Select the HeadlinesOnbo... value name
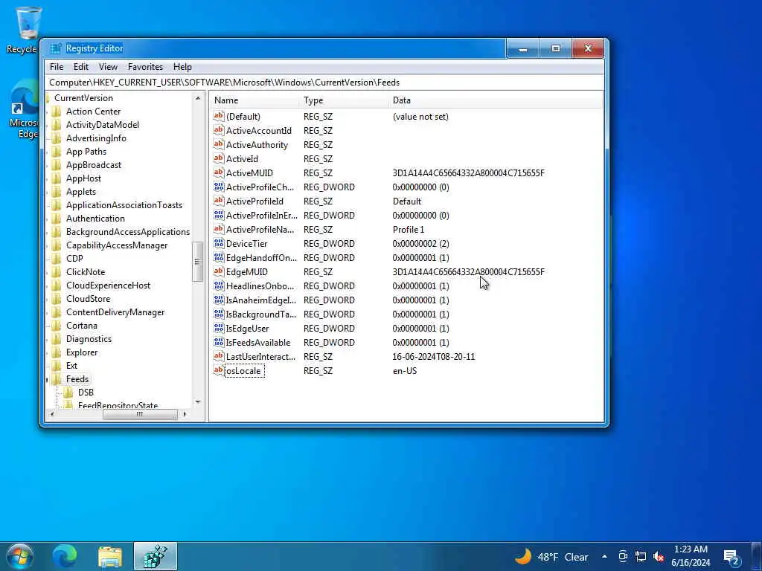 [260, 286]
